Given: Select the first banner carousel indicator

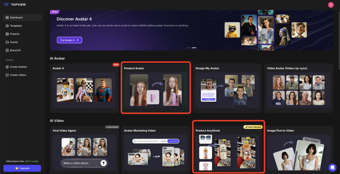Looking at the screenshot, I should coord(189,48).
